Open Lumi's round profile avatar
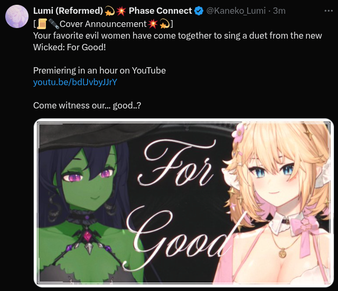The height and width of the screenshot is (291, 338). (x=17, y=16)
